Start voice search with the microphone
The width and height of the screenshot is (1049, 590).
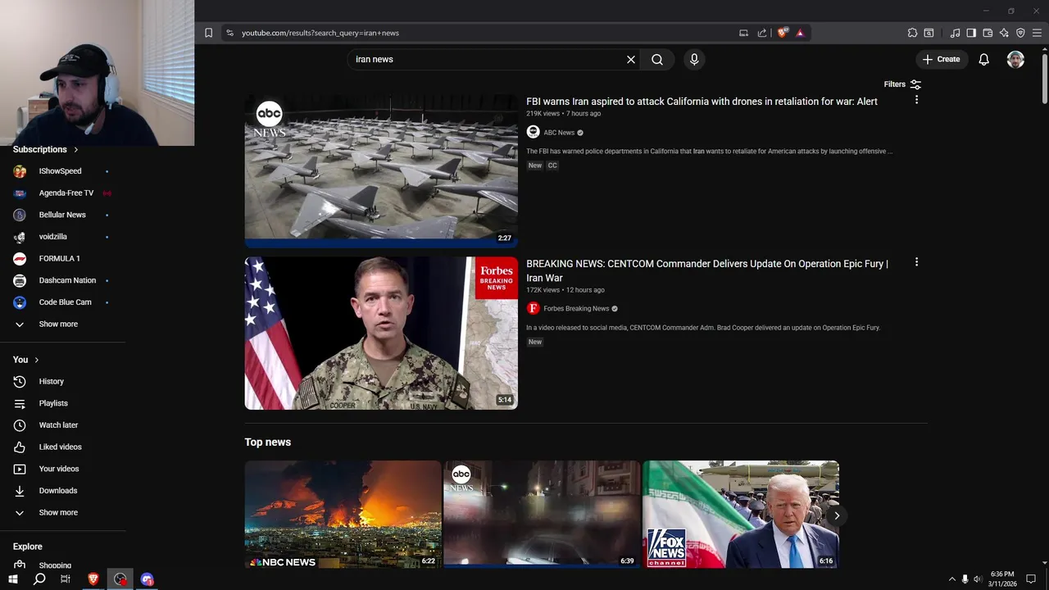coord(694,60)
